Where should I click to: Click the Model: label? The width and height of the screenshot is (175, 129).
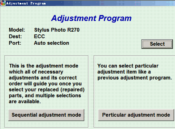17,30
